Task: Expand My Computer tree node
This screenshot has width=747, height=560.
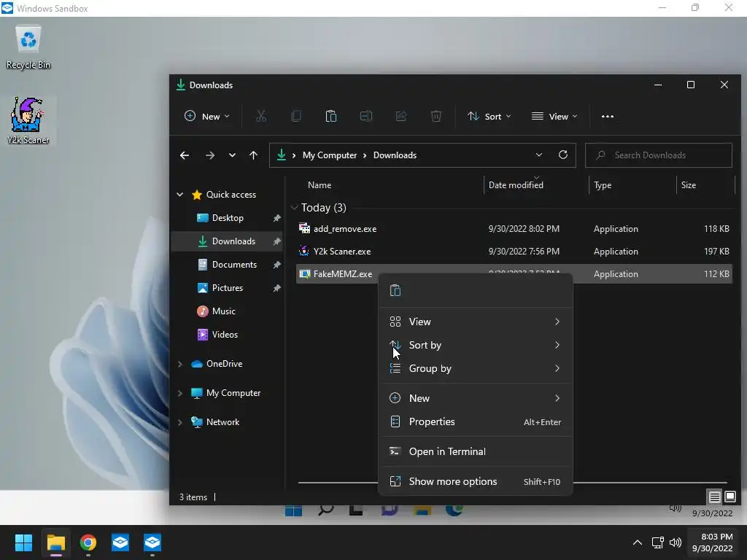Action: [x=180, y=393]
